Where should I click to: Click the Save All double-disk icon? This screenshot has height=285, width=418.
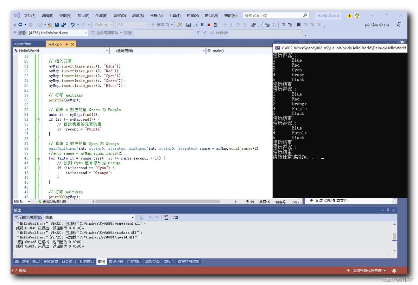click(x=64, y=25)
